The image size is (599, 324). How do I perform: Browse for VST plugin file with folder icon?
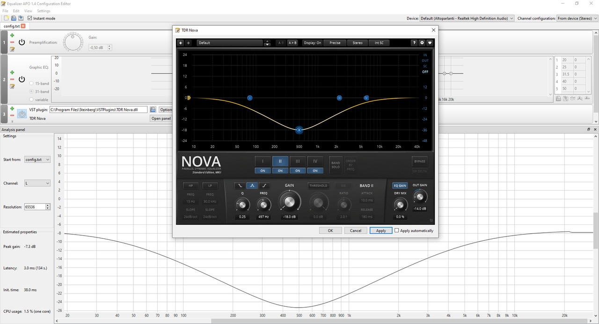coord(152,109)
